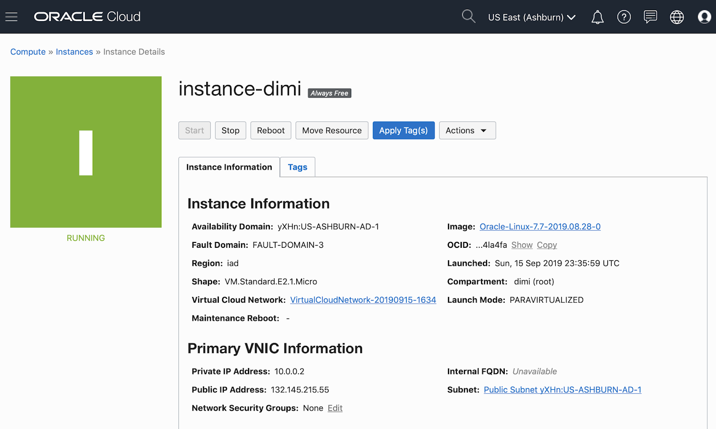Open the Oracle-Linux-7.7 image link
The width and height of the screenshot is (716, 429).
[540, 226]
